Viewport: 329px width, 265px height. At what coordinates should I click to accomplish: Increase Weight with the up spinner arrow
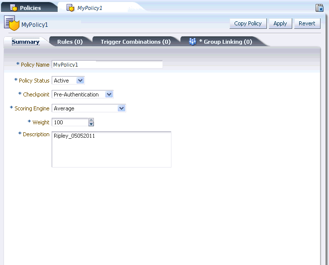pyautogui.click(x=91, y=120)
